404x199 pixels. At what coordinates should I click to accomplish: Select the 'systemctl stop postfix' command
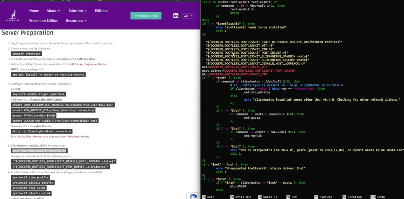(x=31, y=177)
